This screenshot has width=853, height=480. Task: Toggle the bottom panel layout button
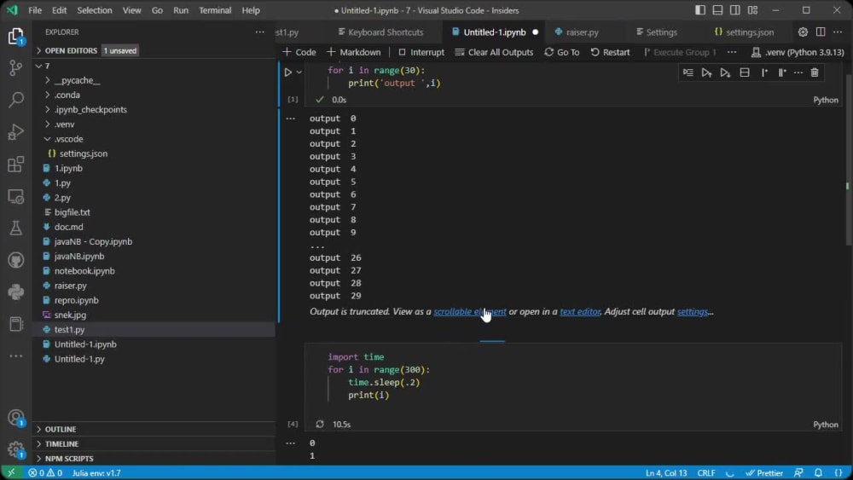(718, 10)
